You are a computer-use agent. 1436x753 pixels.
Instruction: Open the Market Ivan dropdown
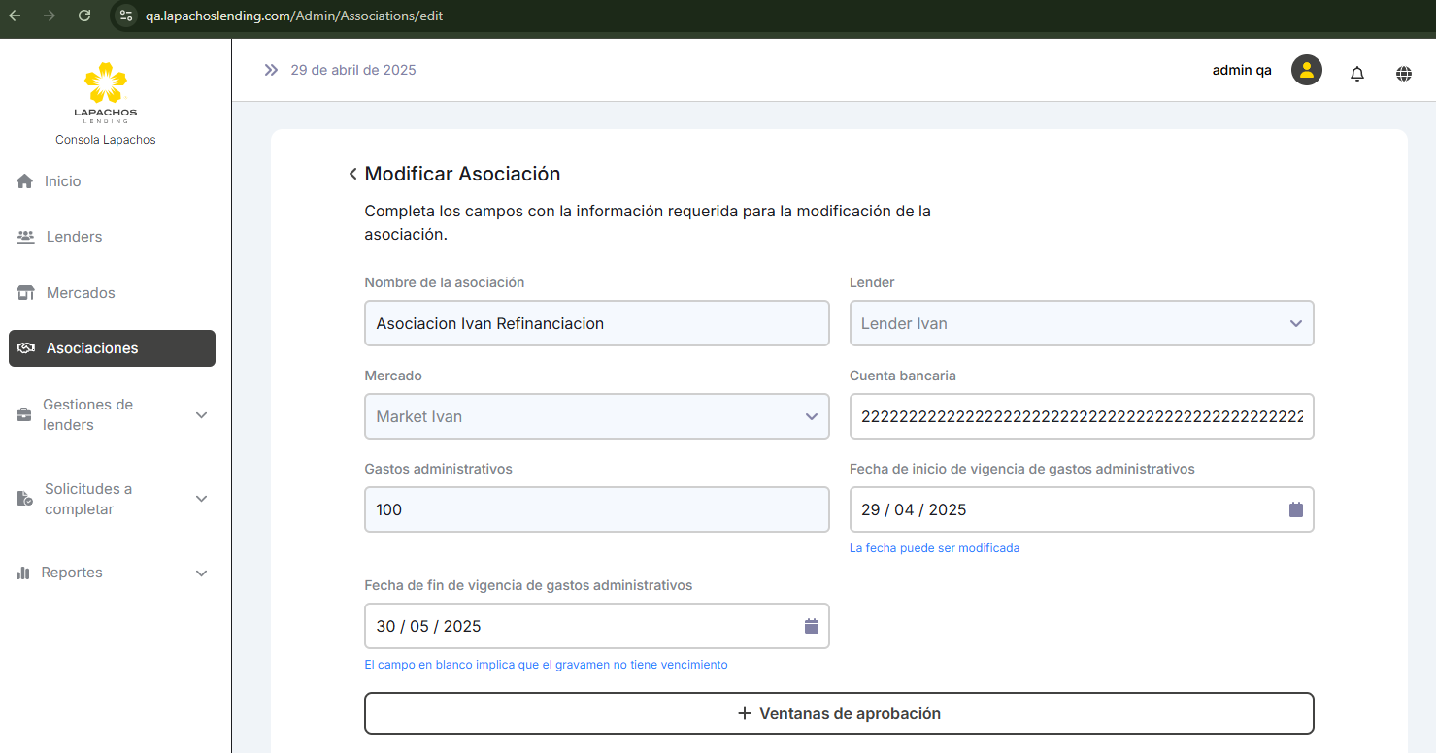pos(596,416)
